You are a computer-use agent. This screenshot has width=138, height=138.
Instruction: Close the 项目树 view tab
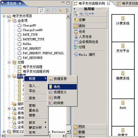click(x=20, y=4)
